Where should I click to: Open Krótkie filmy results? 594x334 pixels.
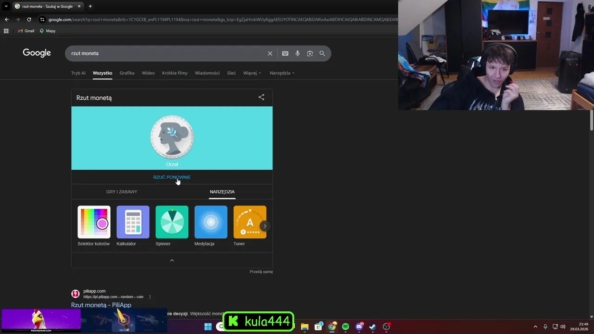tap(174, 73)
